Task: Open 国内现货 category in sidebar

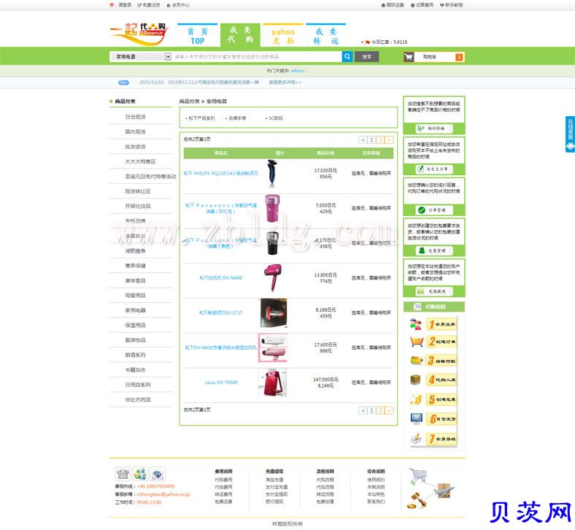Action: click(135, 131)
